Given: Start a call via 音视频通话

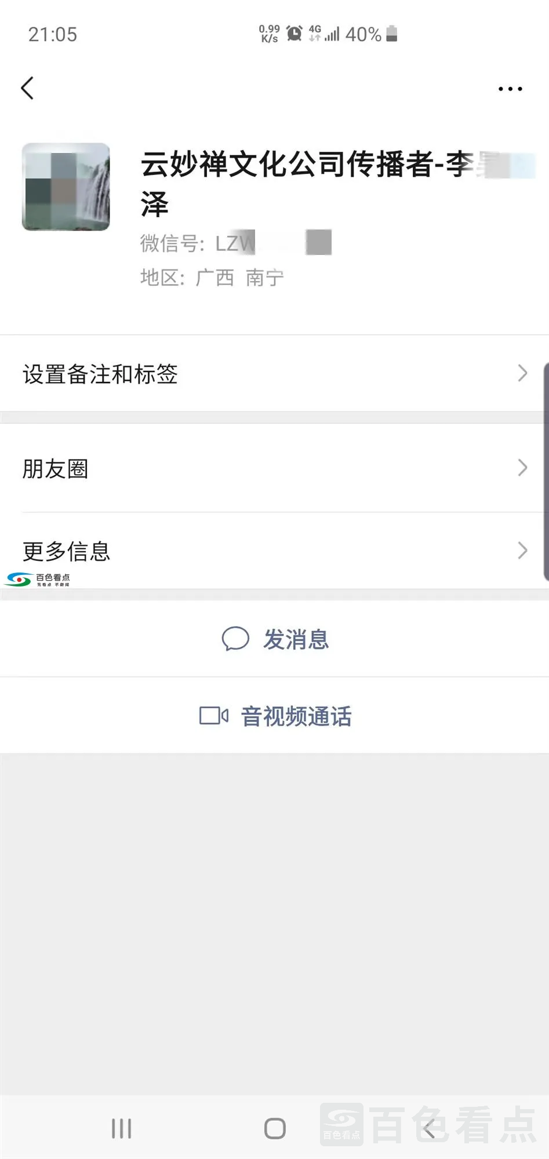Looking at the screenshot, I should click(x=296, y=716).
